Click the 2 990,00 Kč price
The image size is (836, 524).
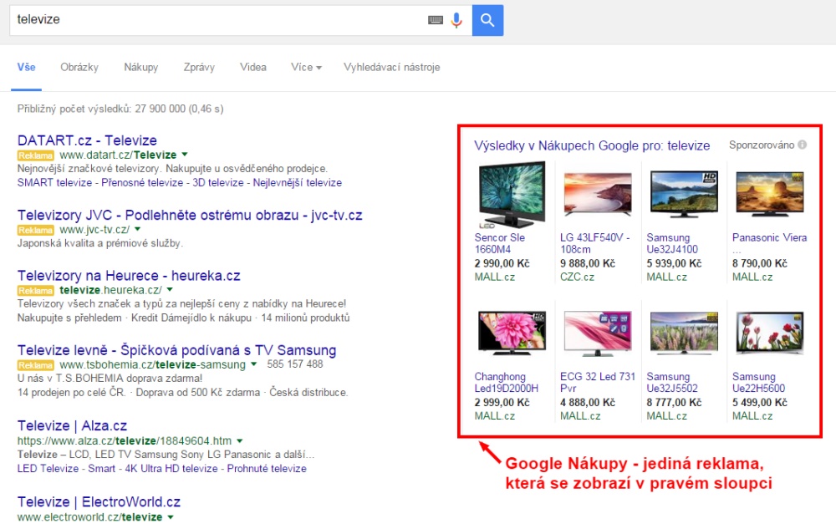click(502, 263)
